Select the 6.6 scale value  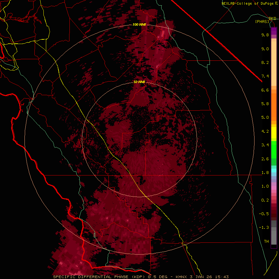tap(265, 90)
